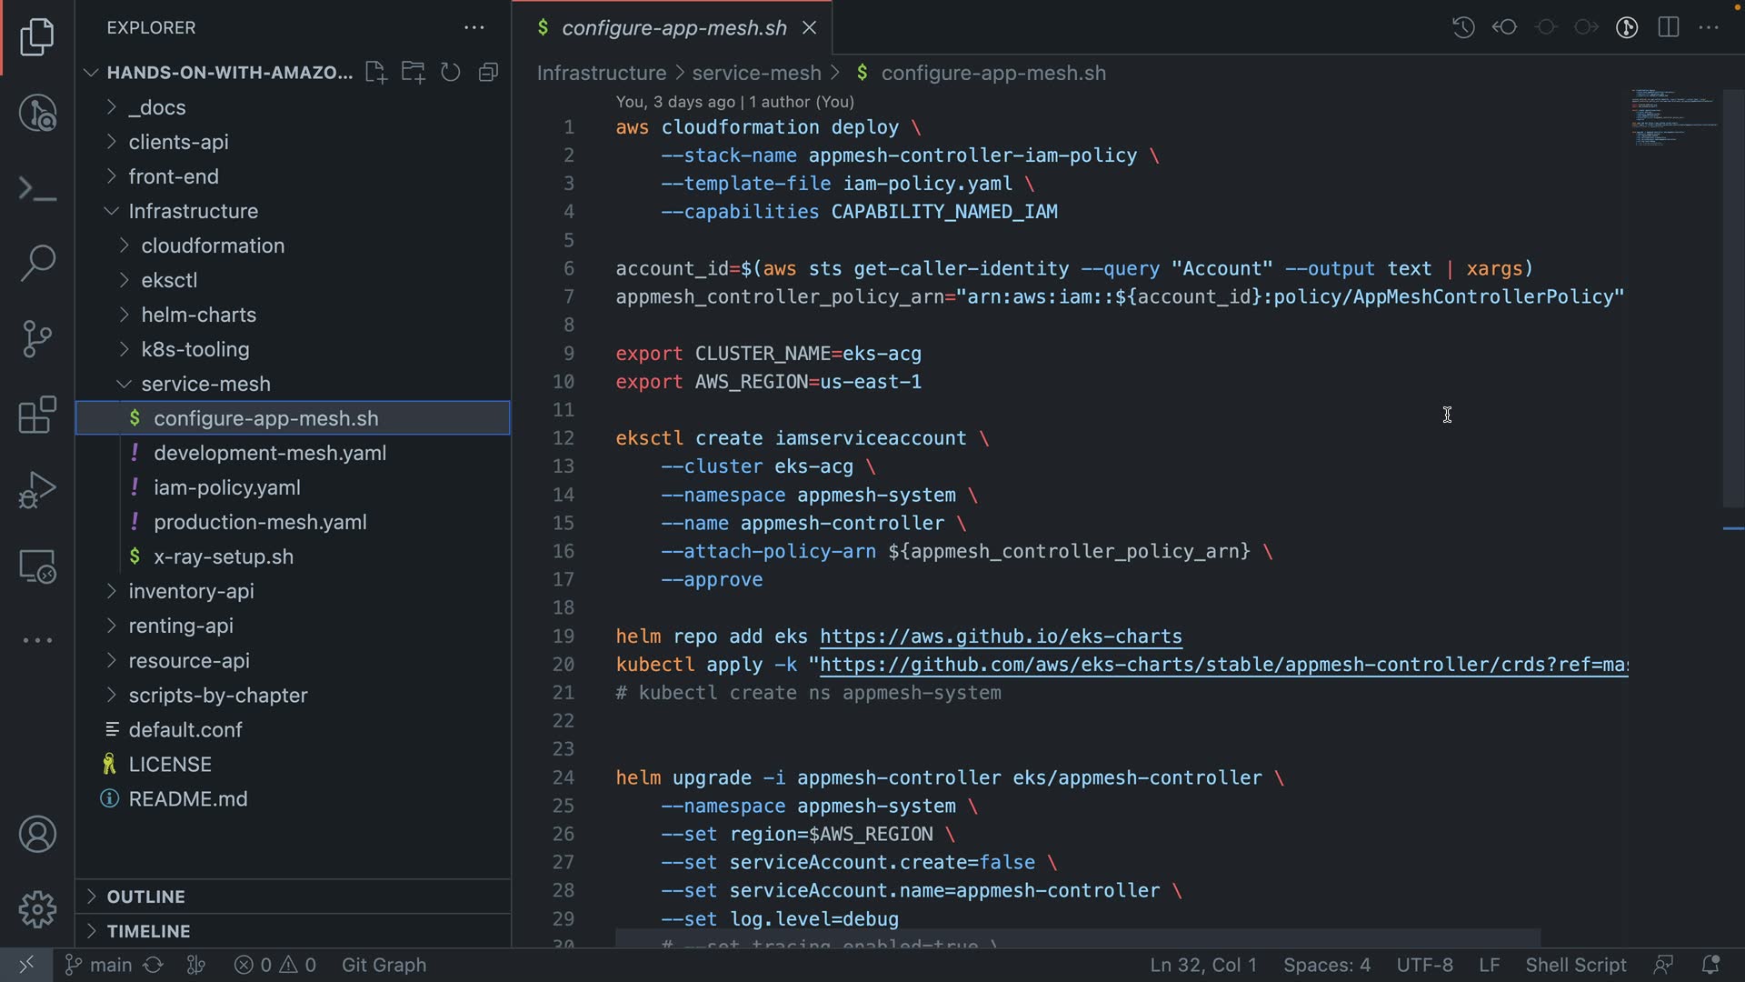Change language mode from Shell Script
Image resolution: width=1745 pixels, height=982 pixels.
pyautogui.click(x=1575, y=965)
